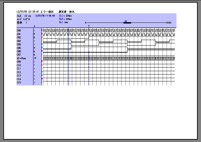Click the bus value 19 in the value column
This screenshot has height=142, width=201.
point(34,58)
